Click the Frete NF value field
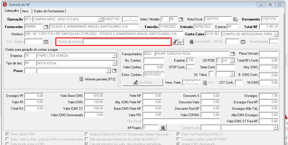The height and width of the screenshot is (145, 288). tap(152, 96)
